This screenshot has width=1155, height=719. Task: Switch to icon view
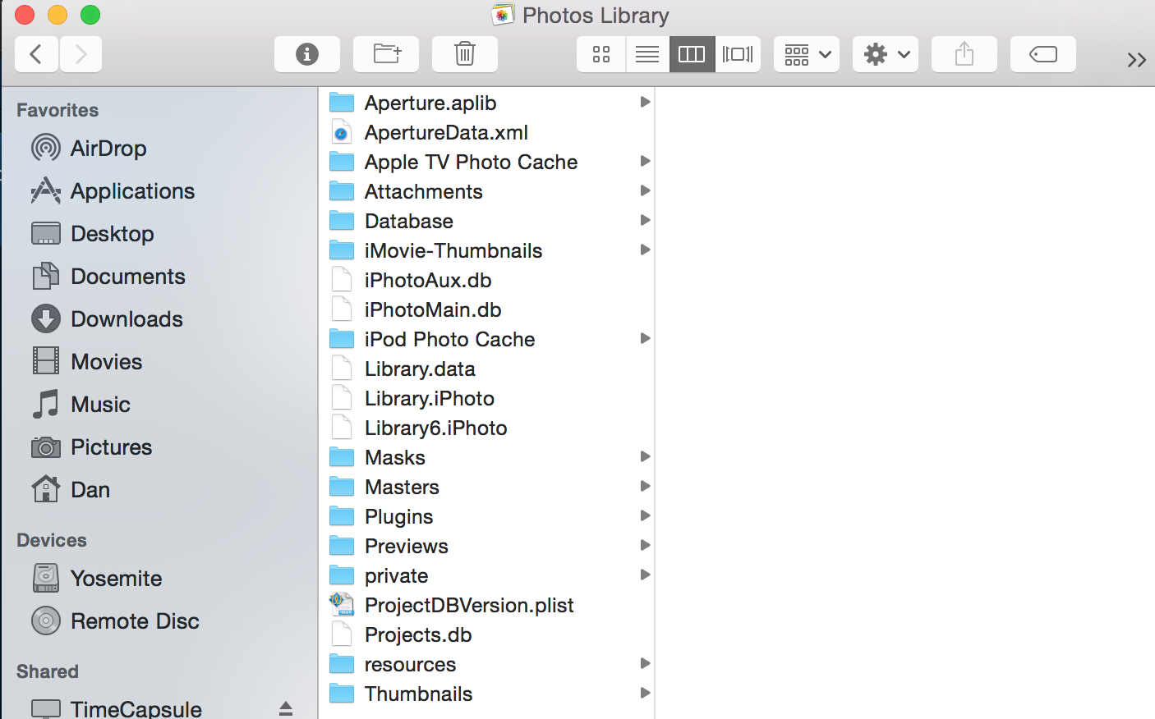coord(601,54)
